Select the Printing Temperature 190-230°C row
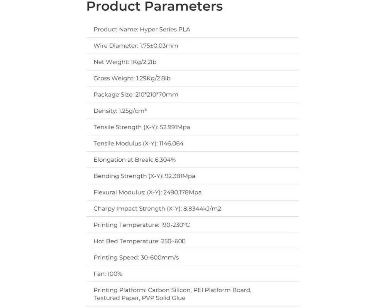 pos(142,225)
